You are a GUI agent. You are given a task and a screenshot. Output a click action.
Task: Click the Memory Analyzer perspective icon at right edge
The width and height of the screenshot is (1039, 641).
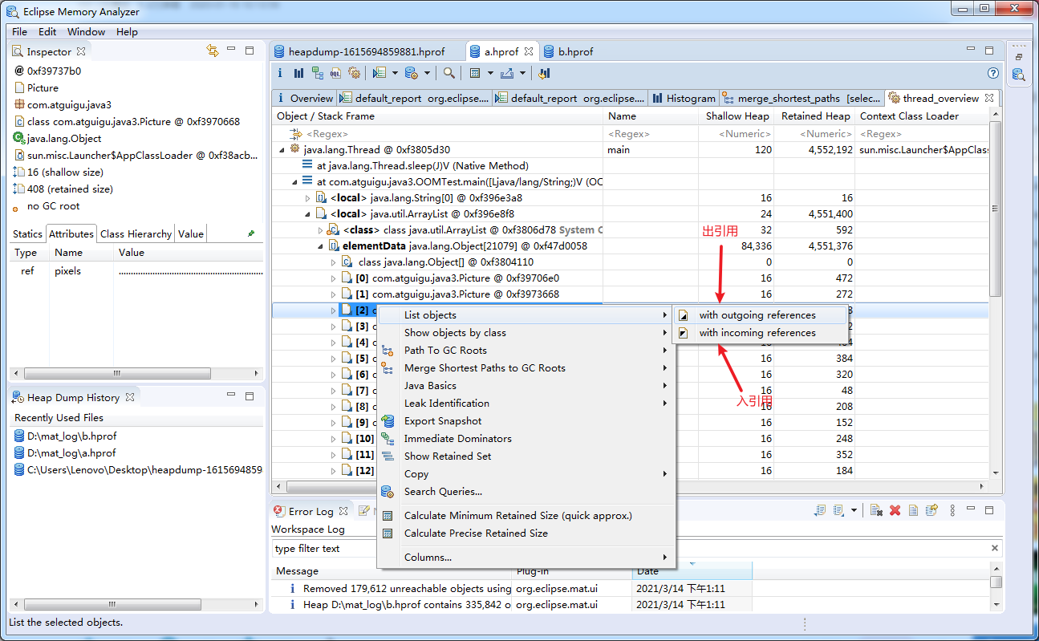click(1018, 75)
